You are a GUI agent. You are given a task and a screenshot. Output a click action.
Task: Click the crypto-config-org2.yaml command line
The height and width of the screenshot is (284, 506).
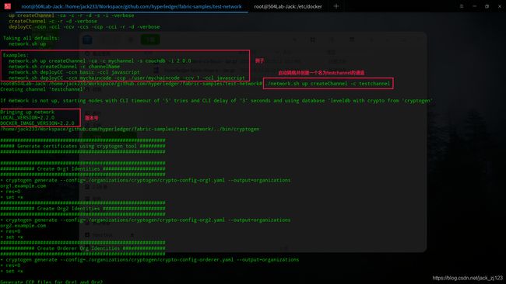tap(146, 220)
